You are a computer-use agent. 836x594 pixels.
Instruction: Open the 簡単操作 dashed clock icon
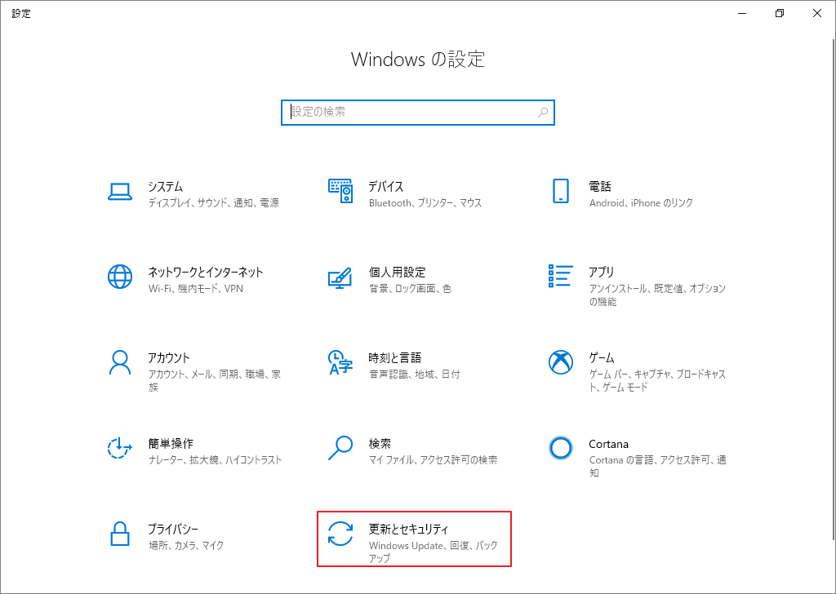pyautogui.click(x=120, y=448)
